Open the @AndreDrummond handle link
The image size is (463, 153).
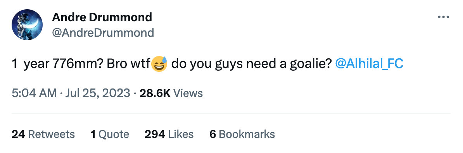103,33
